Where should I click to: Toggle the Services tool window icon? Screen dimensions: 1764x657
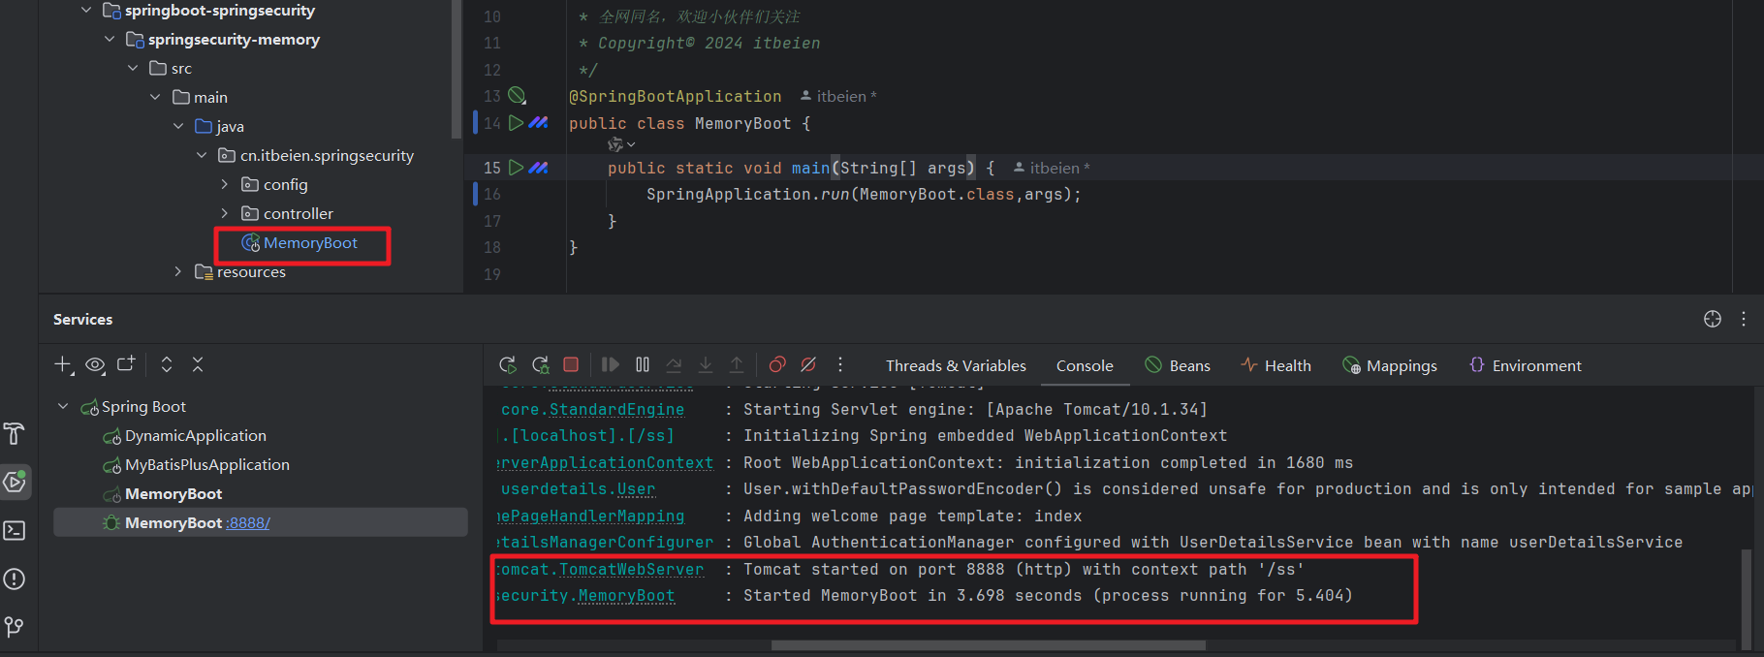tap(15, 482)
